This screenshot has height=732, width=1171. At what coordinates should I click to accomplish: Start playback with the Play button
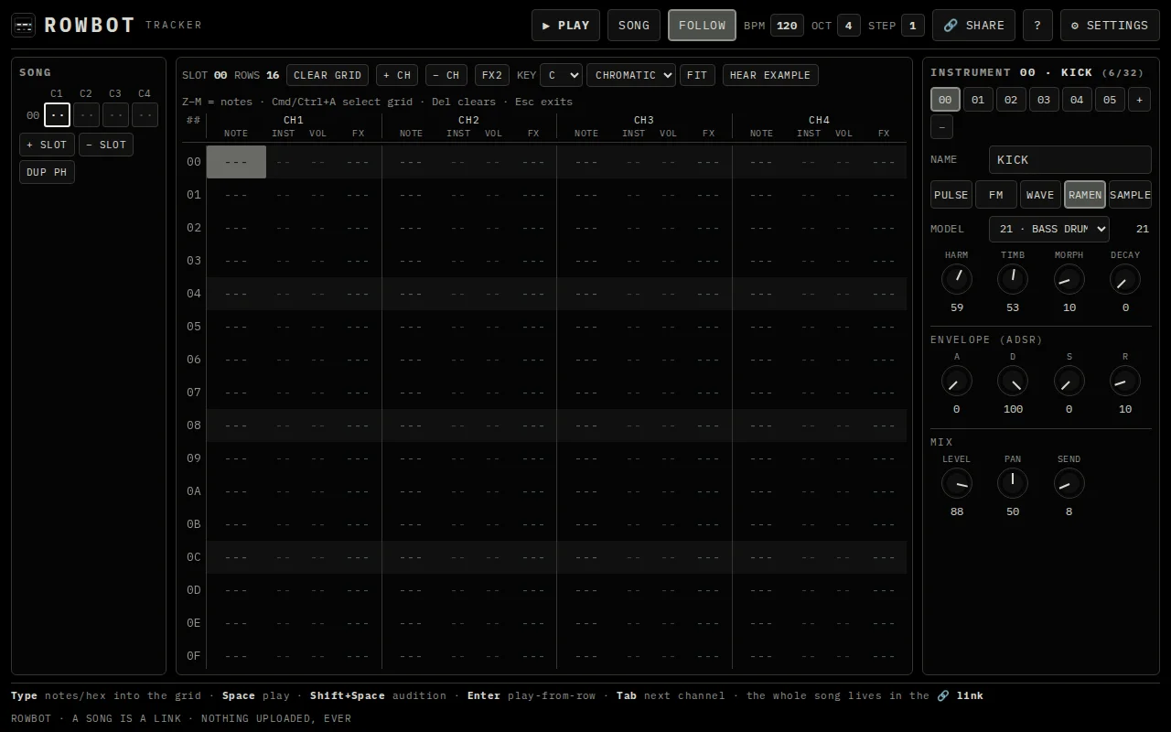click(565, 26)
